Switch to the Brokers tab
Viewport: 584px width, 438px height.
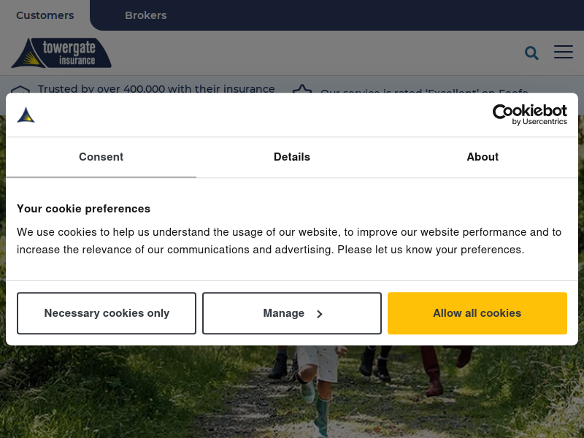pos(145,15)
